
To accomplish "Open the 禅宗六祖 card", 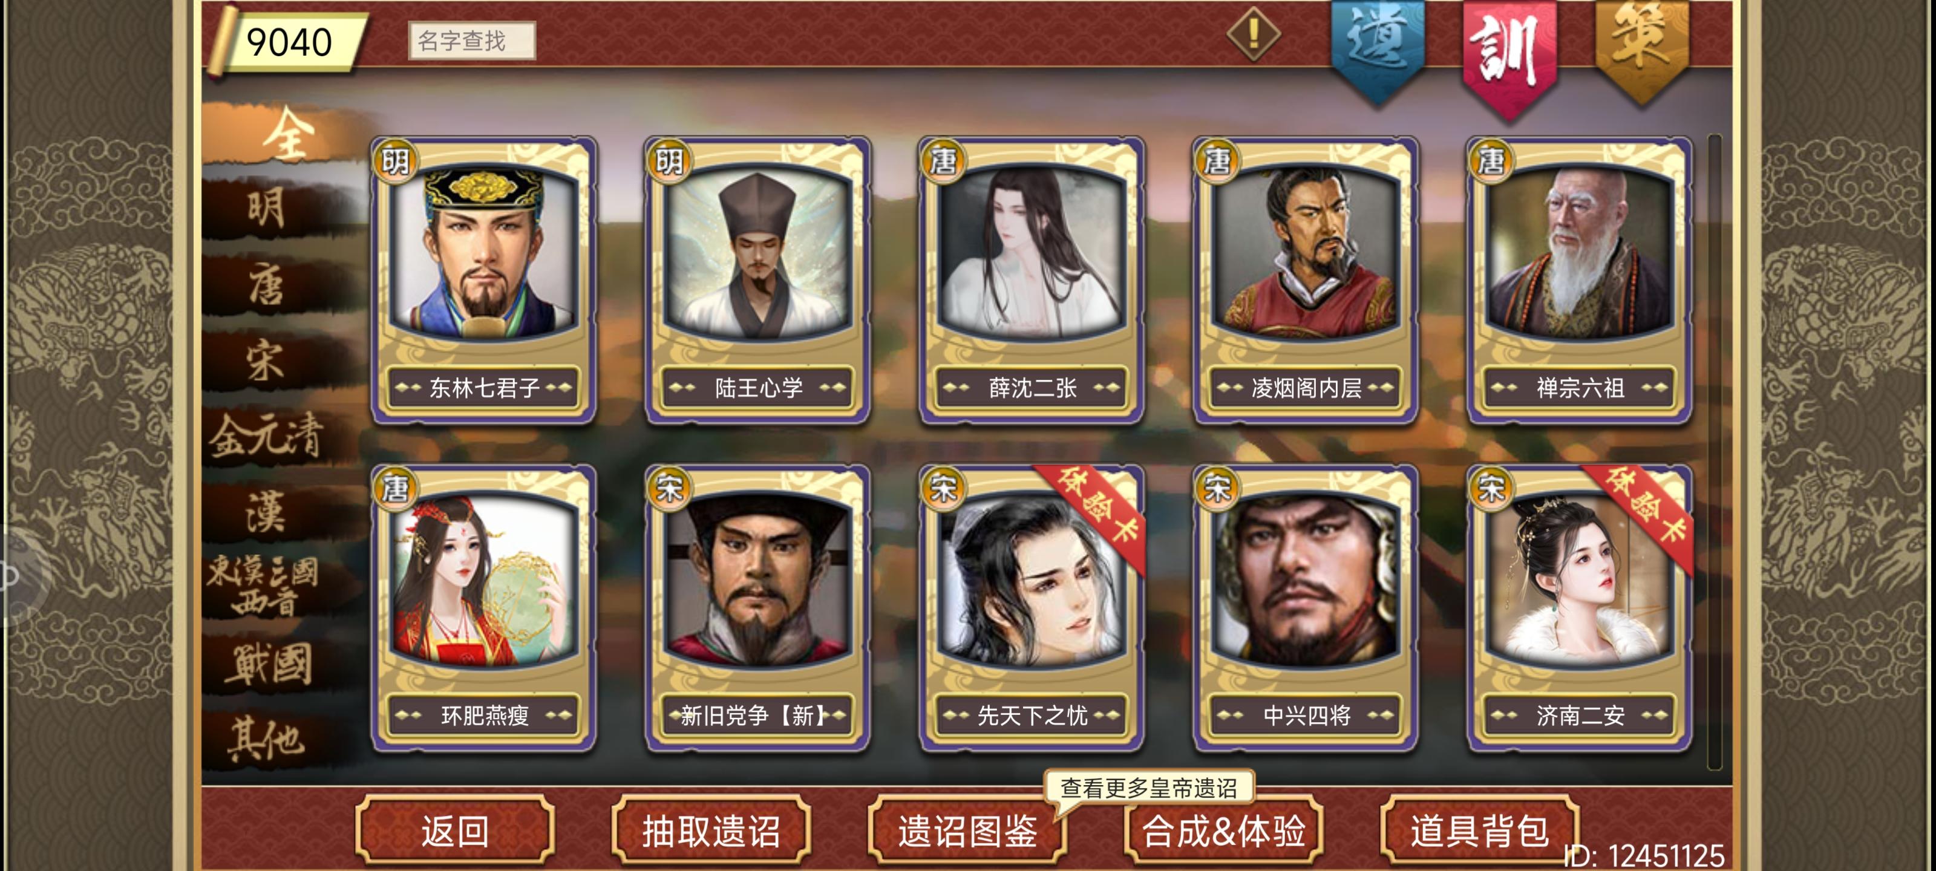I will click(x=1580, y=280).
